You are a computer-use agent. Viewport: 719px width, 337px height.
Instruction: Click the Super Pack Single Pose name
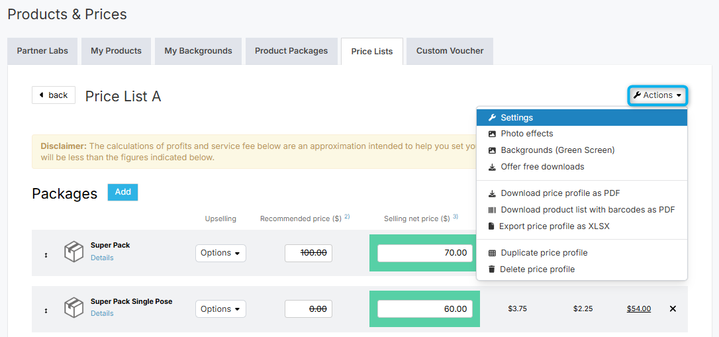click(132, 302)
